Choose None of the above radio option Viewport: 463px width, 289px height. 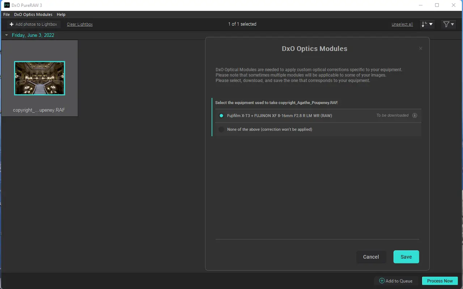pyautogui.click(x=221, y=129)
